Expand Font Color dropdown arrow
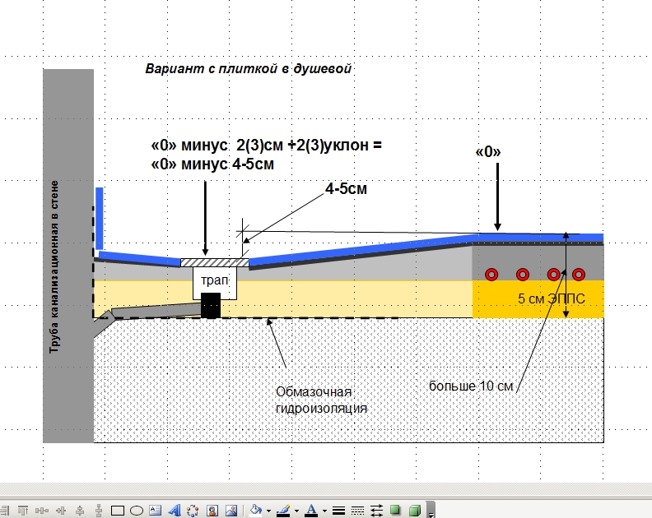Viewport: 652px width, 518px height. pyautogui.click(x=324, y=511)
